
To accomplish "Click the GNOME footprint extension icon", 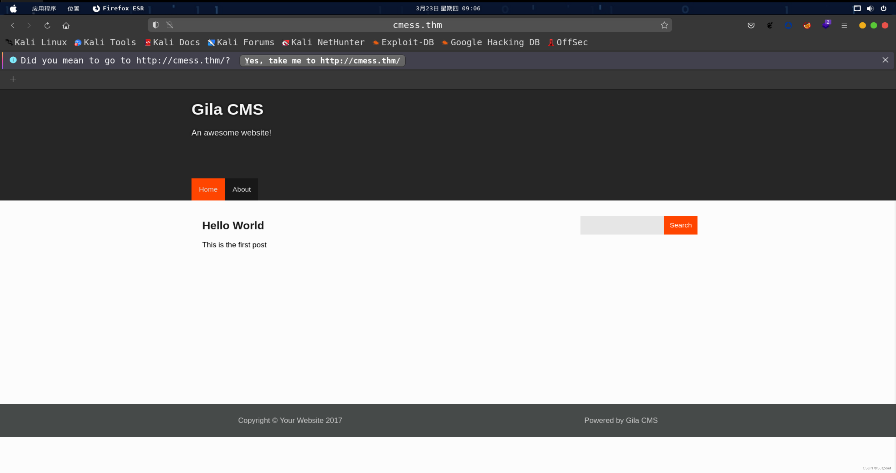I will [x=770, y=25].
